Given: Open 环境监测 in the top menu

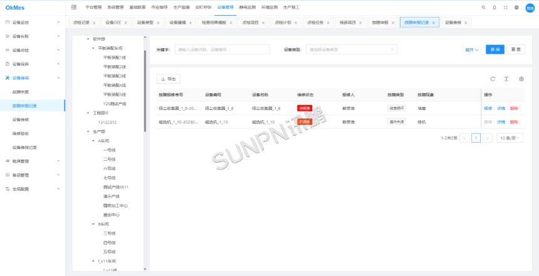Looking at the screenshot, I should [x=269, y=8].
